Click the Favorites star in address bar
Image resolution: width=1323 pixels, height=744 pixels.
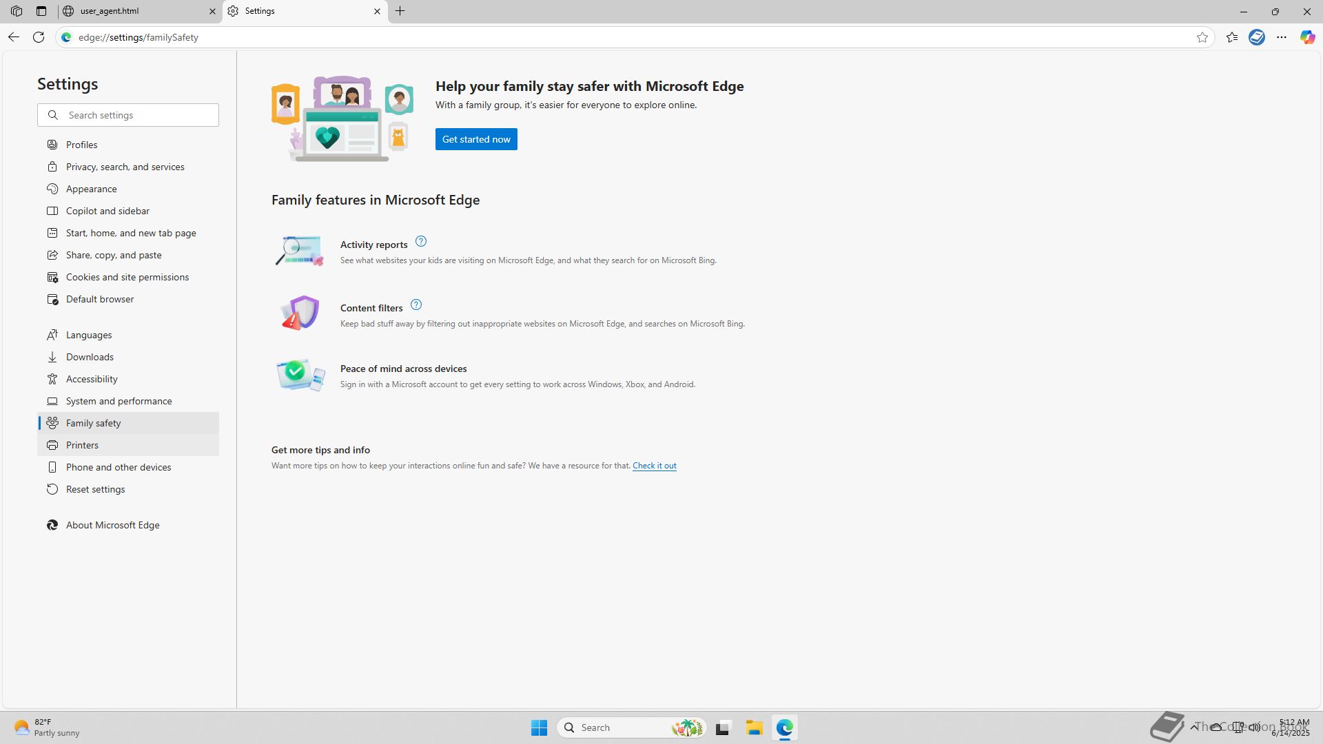[x=1202, y=37]
